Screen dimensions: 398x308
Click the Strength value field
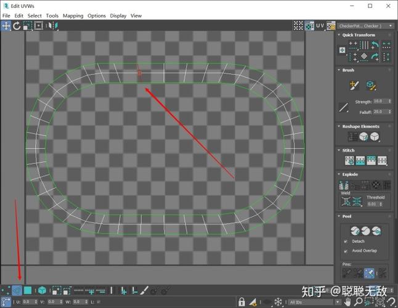(381, 101)
